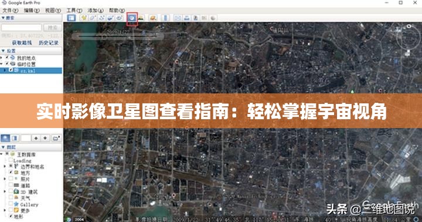422x222 pixels.
Task: Click the 历史记录 link
Action: click(x=49, y=43)
